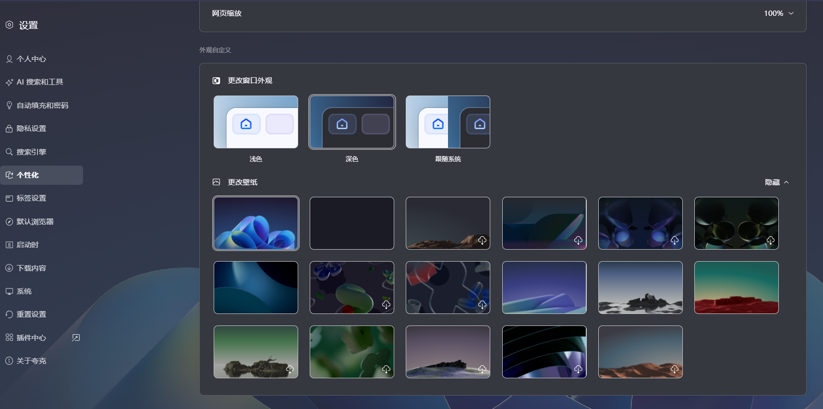This screenshot has width=823, height=409.
Task: Select 系统 in the sidebar
Action: pyautogui.click(x=42, y=291)
